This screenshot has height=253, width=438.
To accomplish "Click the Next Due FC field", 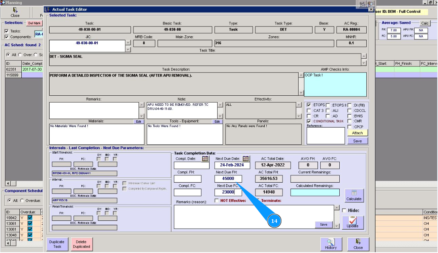I will (x=228, y=192).
